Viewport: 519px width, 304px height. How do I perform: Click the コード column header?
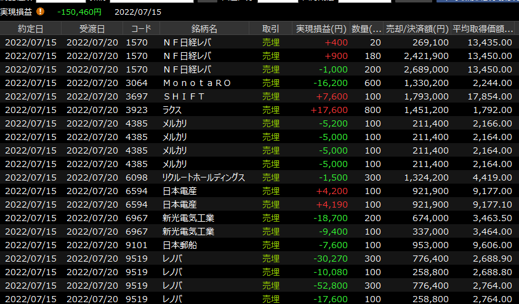[141, 29]
